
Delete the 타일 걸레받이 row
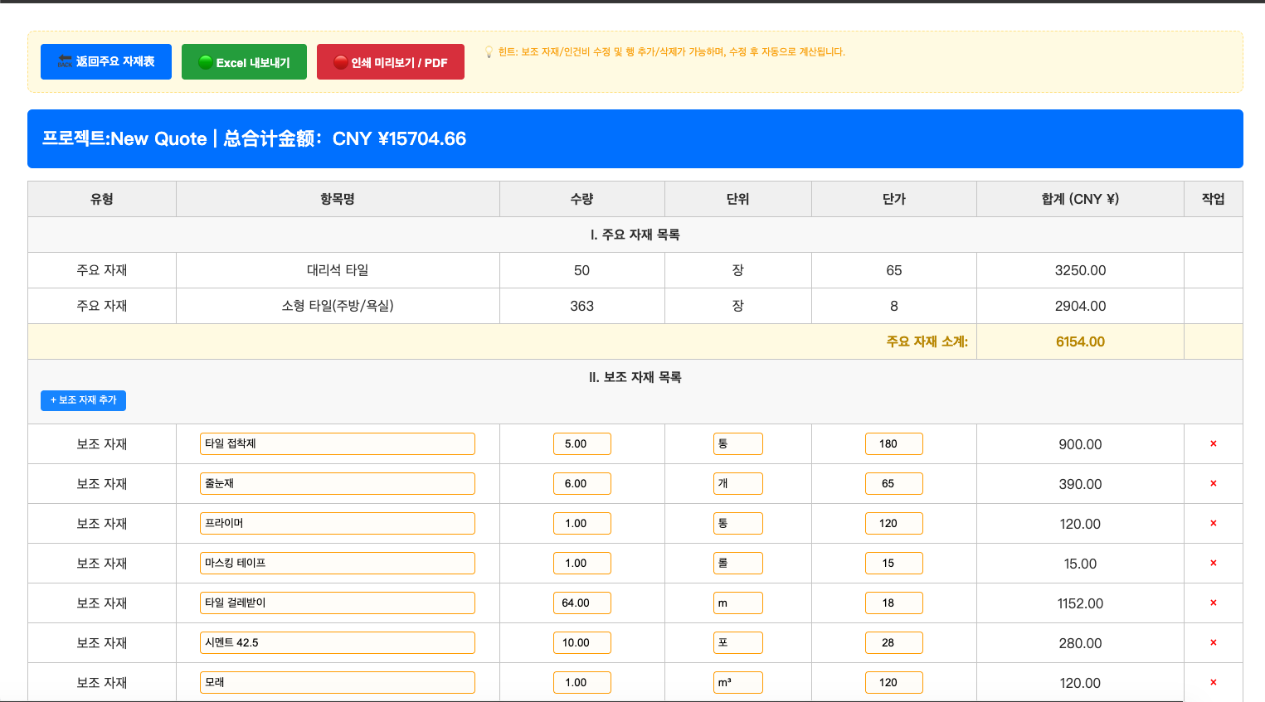pyautogui.click(x=1213, y=603)
